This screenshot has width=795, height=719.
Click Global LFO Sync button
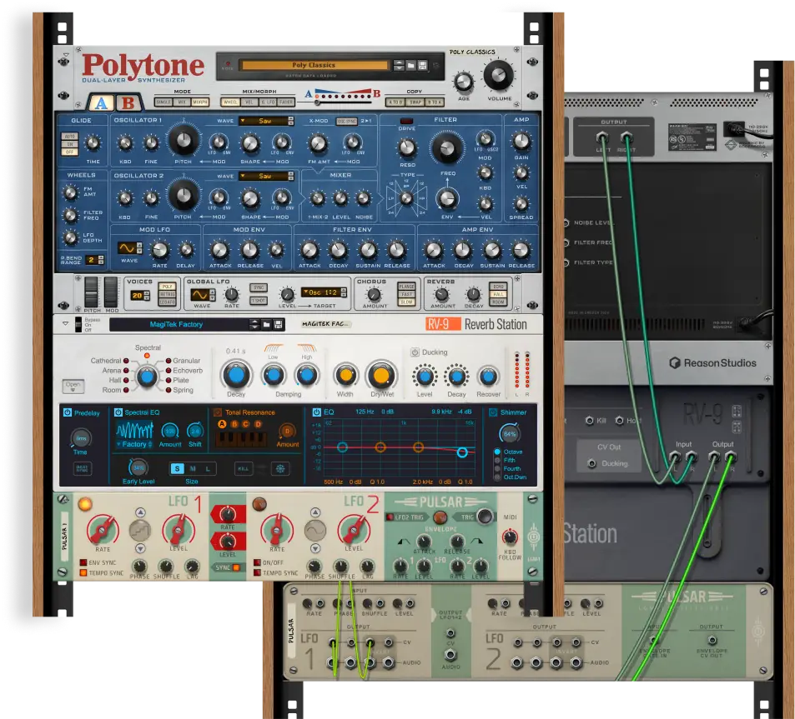click(259, 287)
